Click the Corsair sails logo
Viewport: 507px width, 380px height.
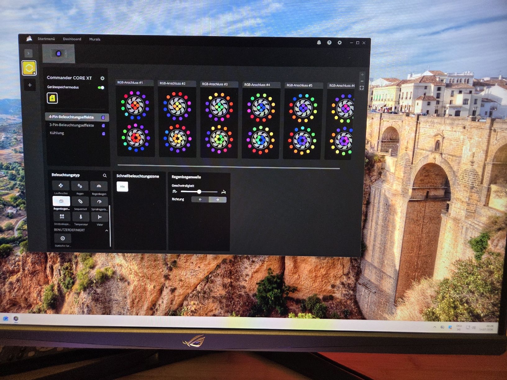click(30, 38)
